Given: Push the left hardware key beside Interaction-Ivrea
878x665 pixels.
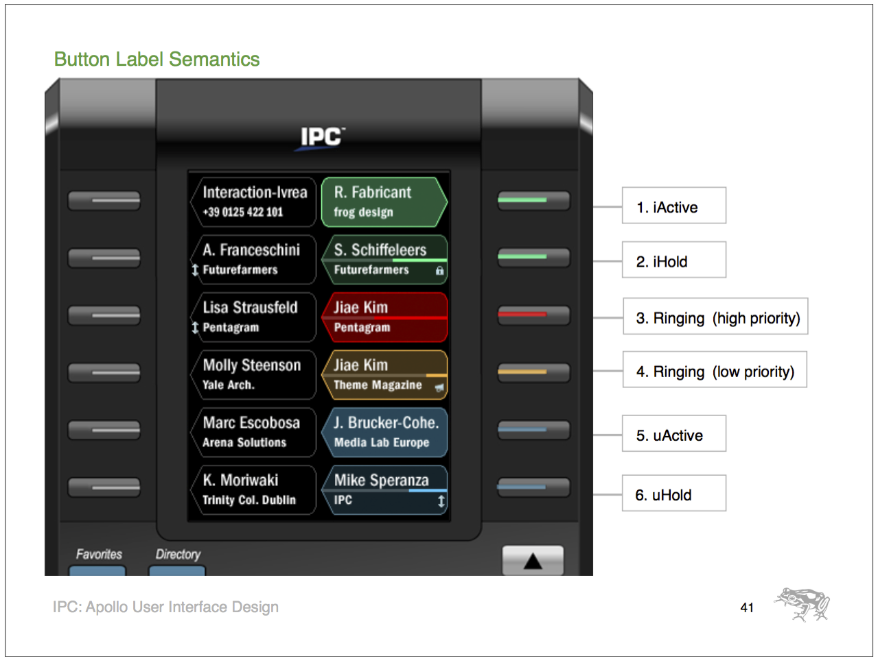Looking at the screenshot, I should [104, 200].
